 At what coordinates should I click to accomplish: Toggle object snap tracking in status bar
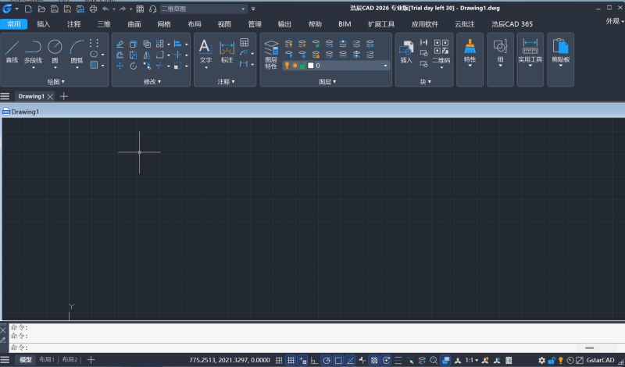click(x=350, y=360)
